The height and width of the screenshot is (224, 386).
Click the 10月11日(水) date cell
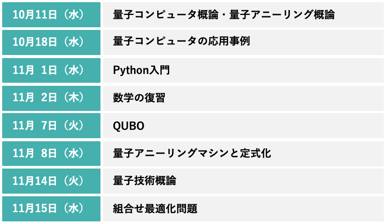[x=51, y=15]
